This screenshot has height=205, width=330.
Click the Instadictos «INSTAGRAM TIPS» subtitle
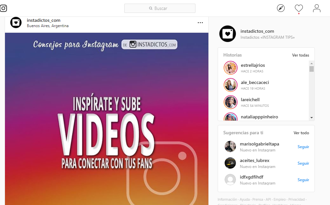(x=267, y=37)
